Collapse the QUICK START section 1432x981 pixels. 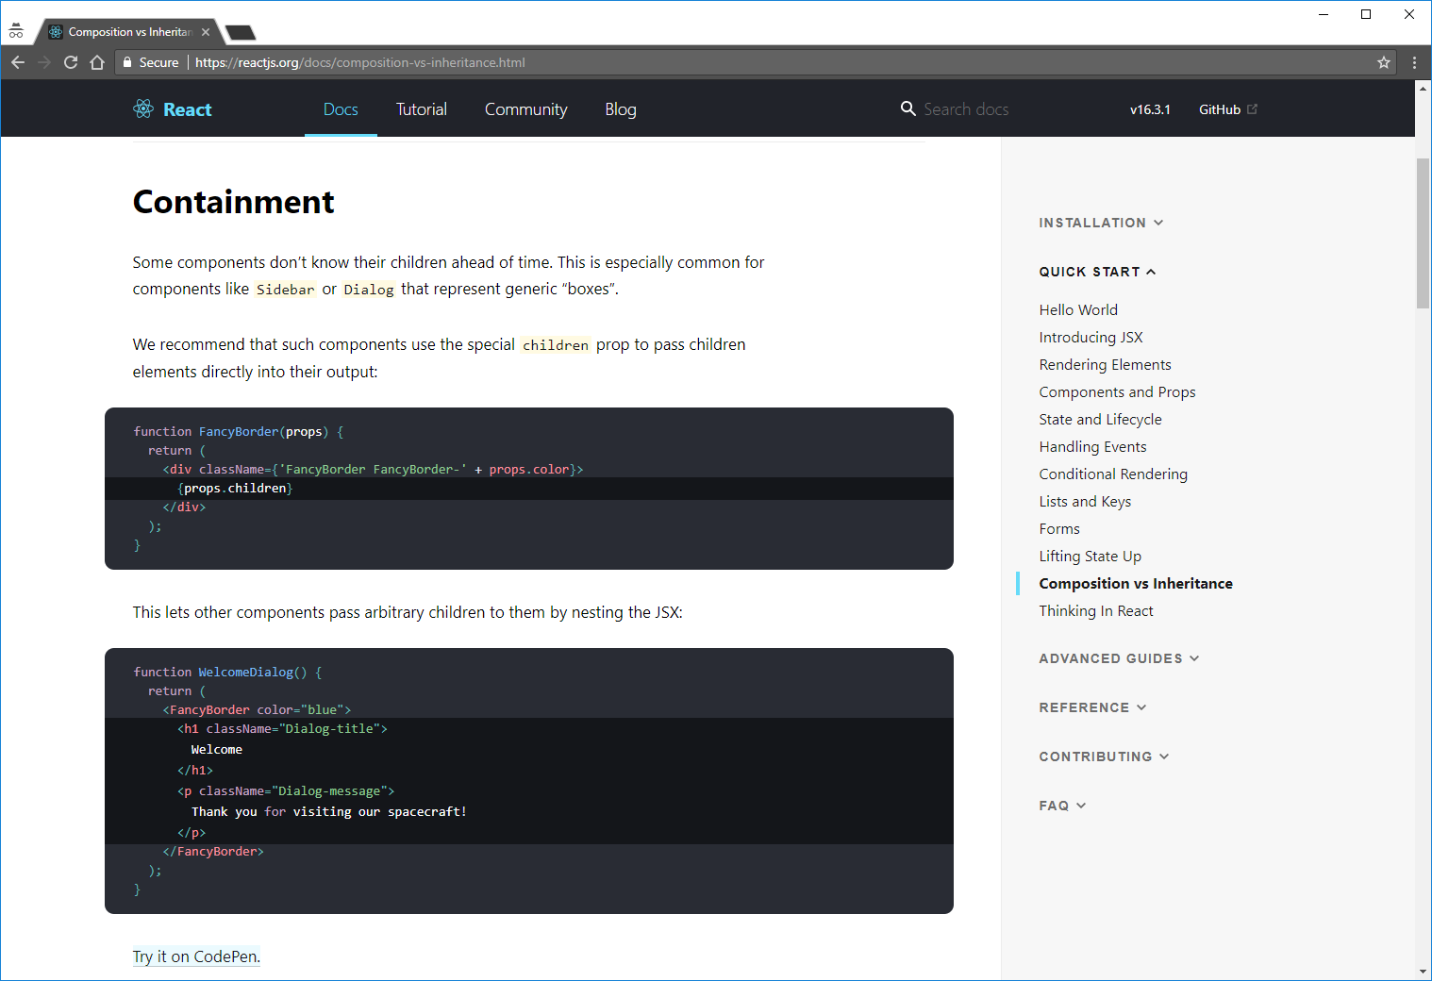pos(1097,272)
